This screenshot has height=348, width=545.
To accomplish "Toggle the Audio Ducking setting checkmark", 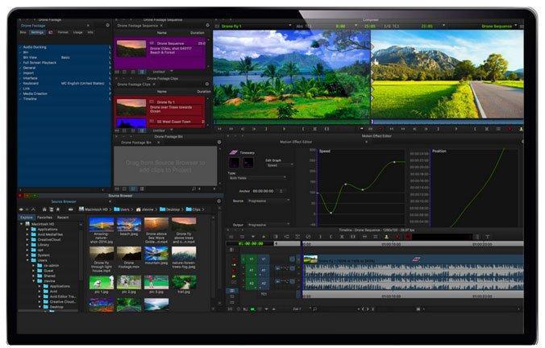I will coord(20,48).
